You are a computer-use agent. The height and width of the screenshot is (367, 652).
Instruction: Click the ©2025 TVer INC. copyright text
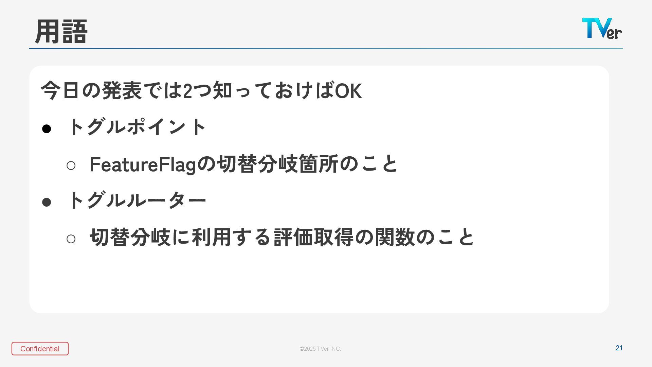[320, 349]
